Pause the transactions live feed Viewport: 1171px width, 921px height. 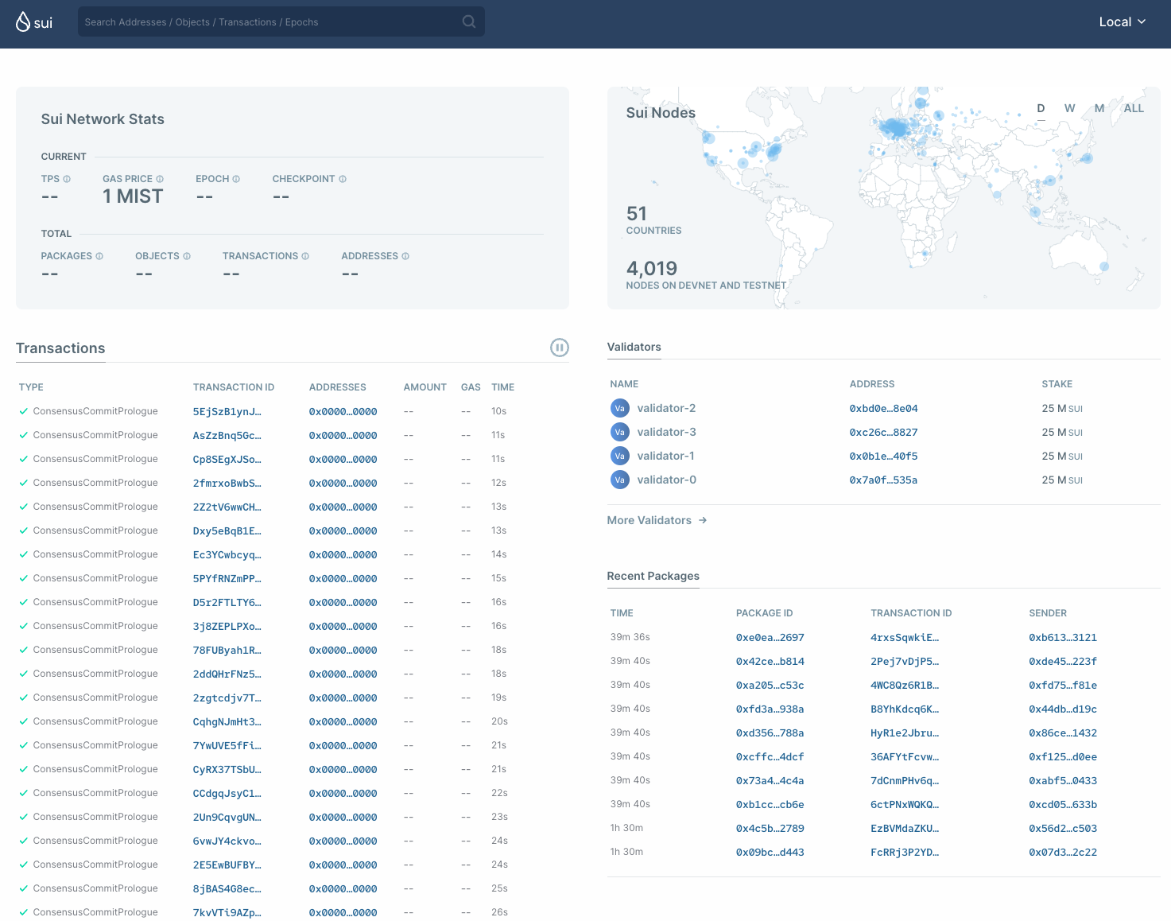click(560, 348)
